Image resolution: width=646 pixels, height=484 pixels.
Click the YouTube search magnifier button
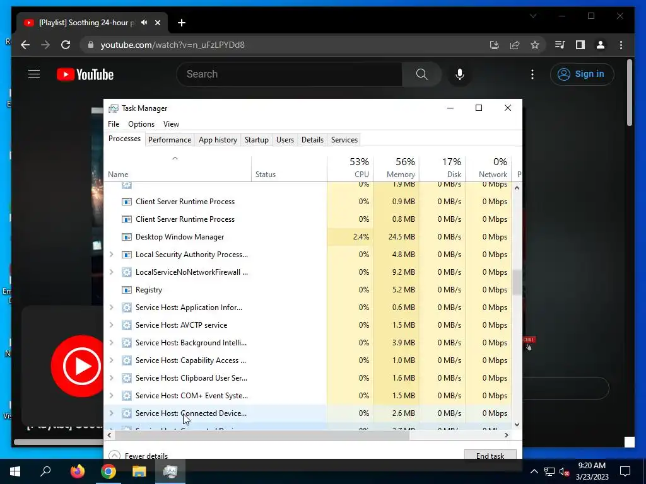click(421, 74)
